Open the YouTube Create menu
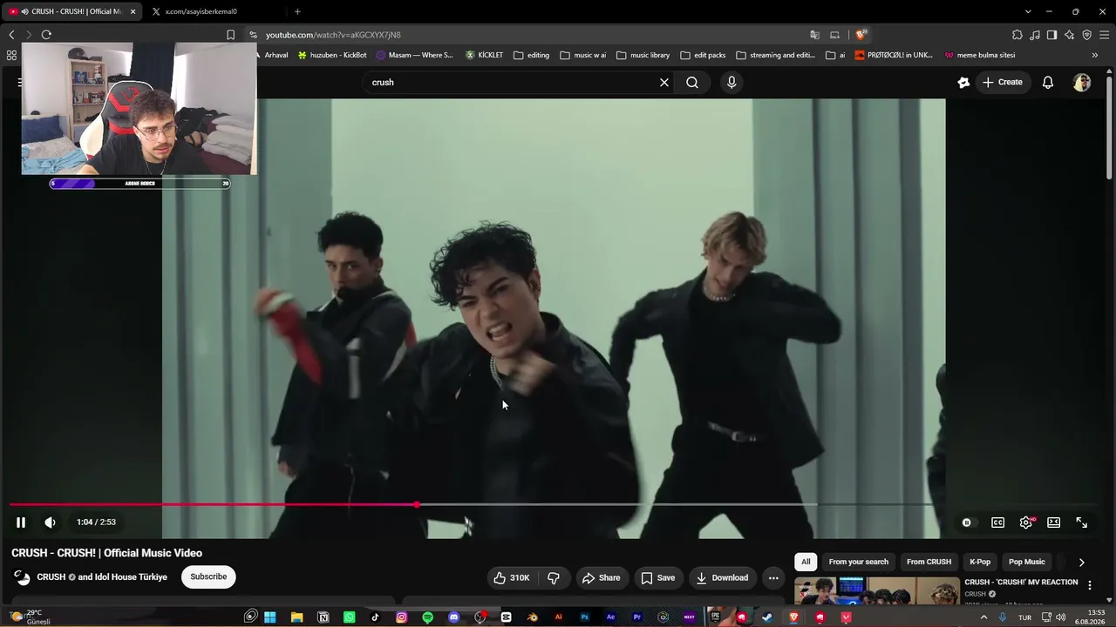Screen dimensions: 1116x627 [x=1003, y=82]
